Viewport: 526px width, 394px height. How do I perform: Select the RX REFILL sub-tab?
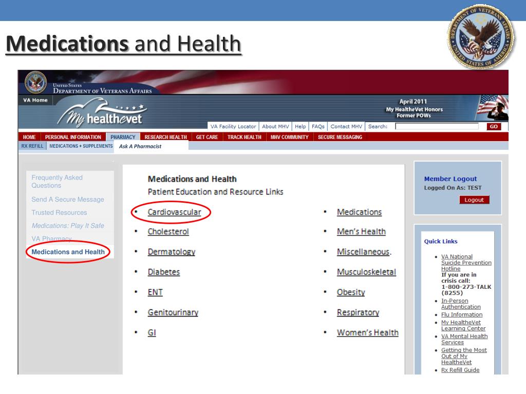(x=32, y=146)
